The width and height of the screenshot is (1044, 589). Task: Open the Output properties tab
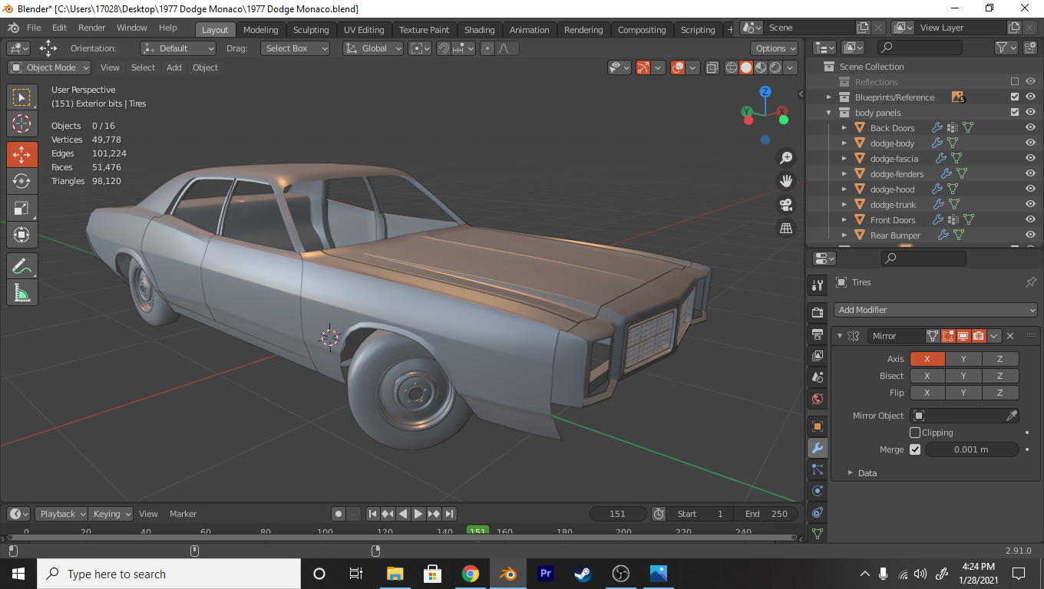pyautogui.click(x=818, y=334)
